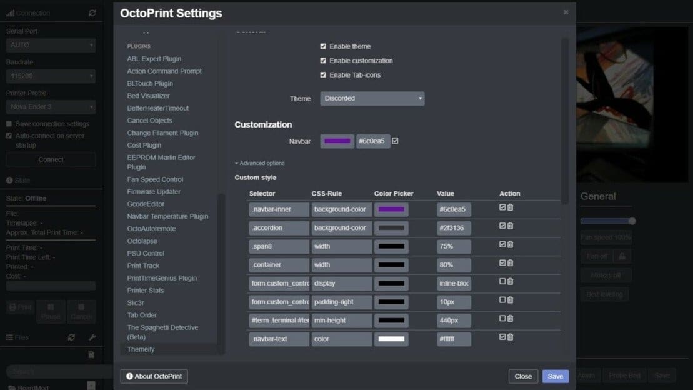Open Firmware Updater settings

tap(154, 192)
